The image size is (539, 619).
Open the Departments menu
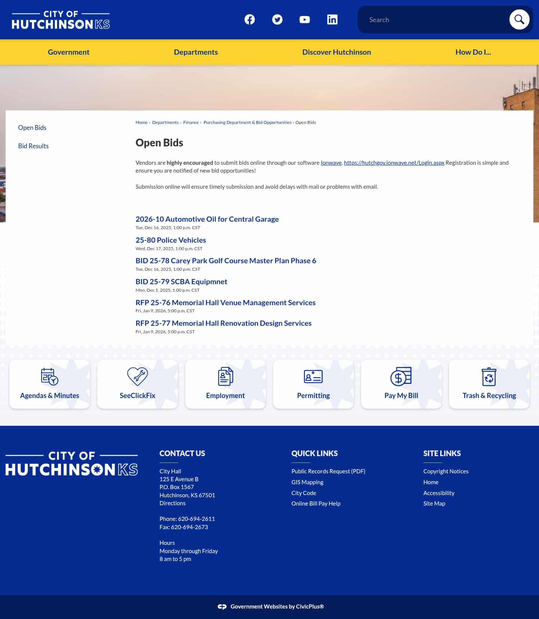click(196, 52)
